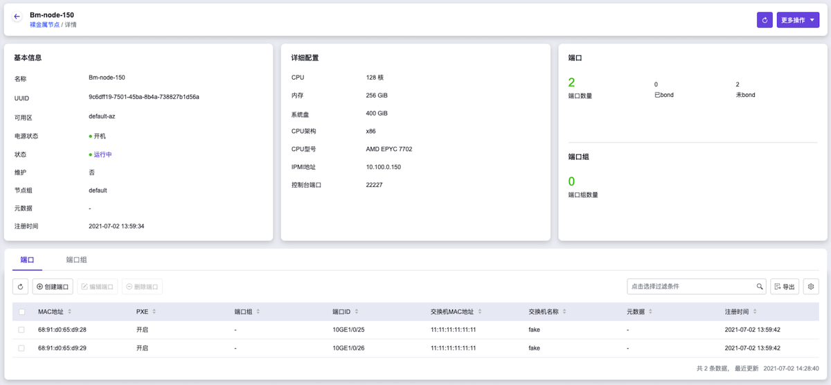Sort by MAC地址 column
The image size is (831, 385).
click(69, 312)
